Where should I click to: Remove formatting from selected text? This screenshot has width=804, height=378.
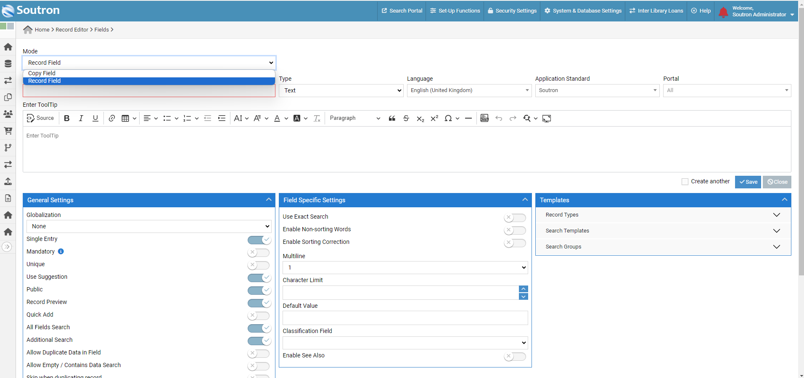[x=317, y=118]
